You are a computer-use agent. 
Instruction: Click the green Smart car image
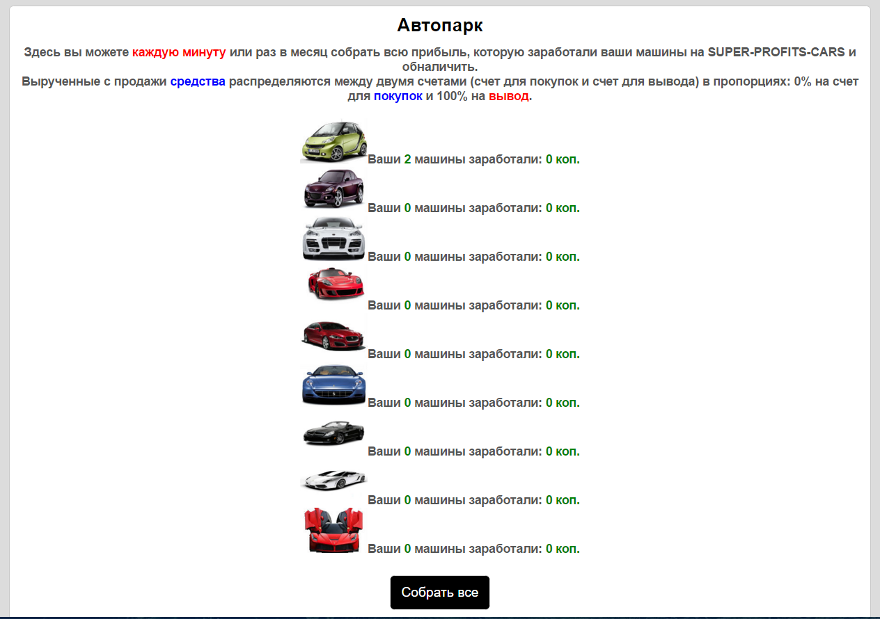[x=333, y=142]
